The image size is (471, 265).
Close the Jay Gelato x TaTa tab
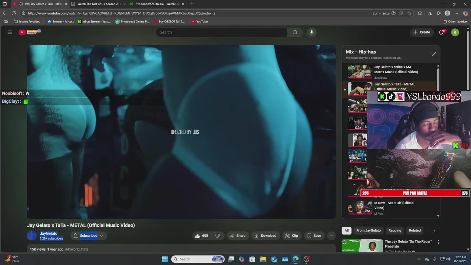(66, 4)
